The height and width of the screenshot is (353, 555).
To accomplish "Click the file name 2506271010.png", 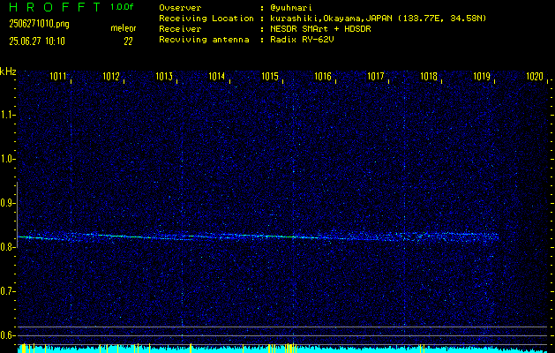I will click(40, 25).
